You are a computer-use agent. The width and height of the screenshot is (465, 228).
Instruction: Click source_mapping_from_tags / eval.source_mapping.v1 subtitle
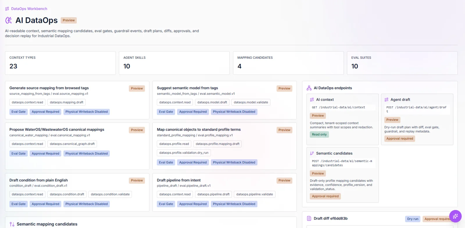49,94
